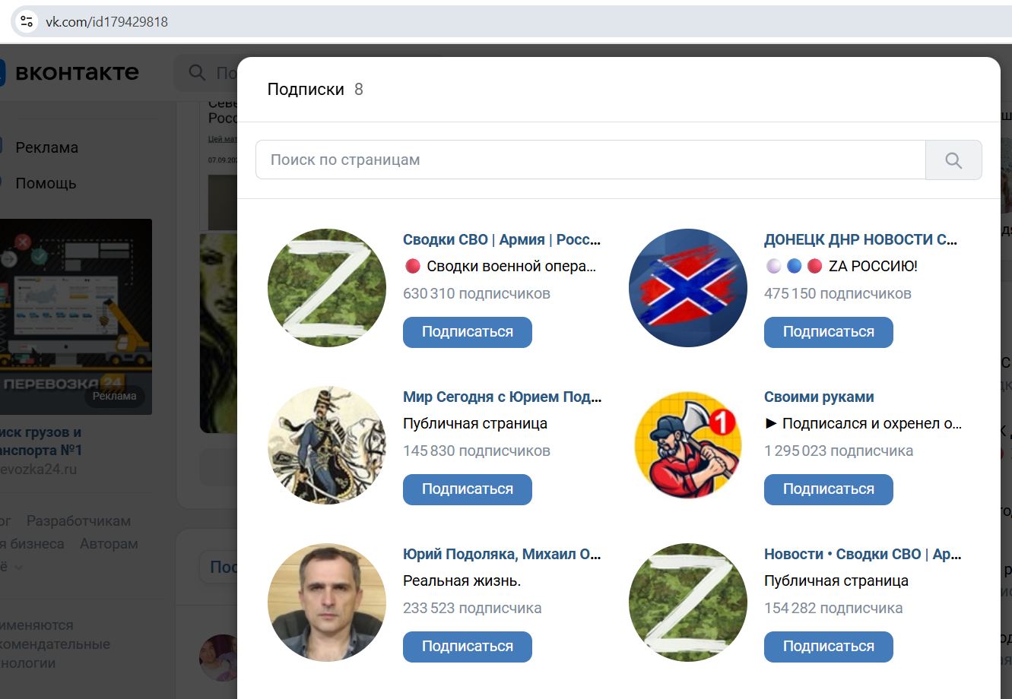Click the 'Реклама' sidebar item
This screenshot has height=699, width=1012.
click(x=46, y=147)
